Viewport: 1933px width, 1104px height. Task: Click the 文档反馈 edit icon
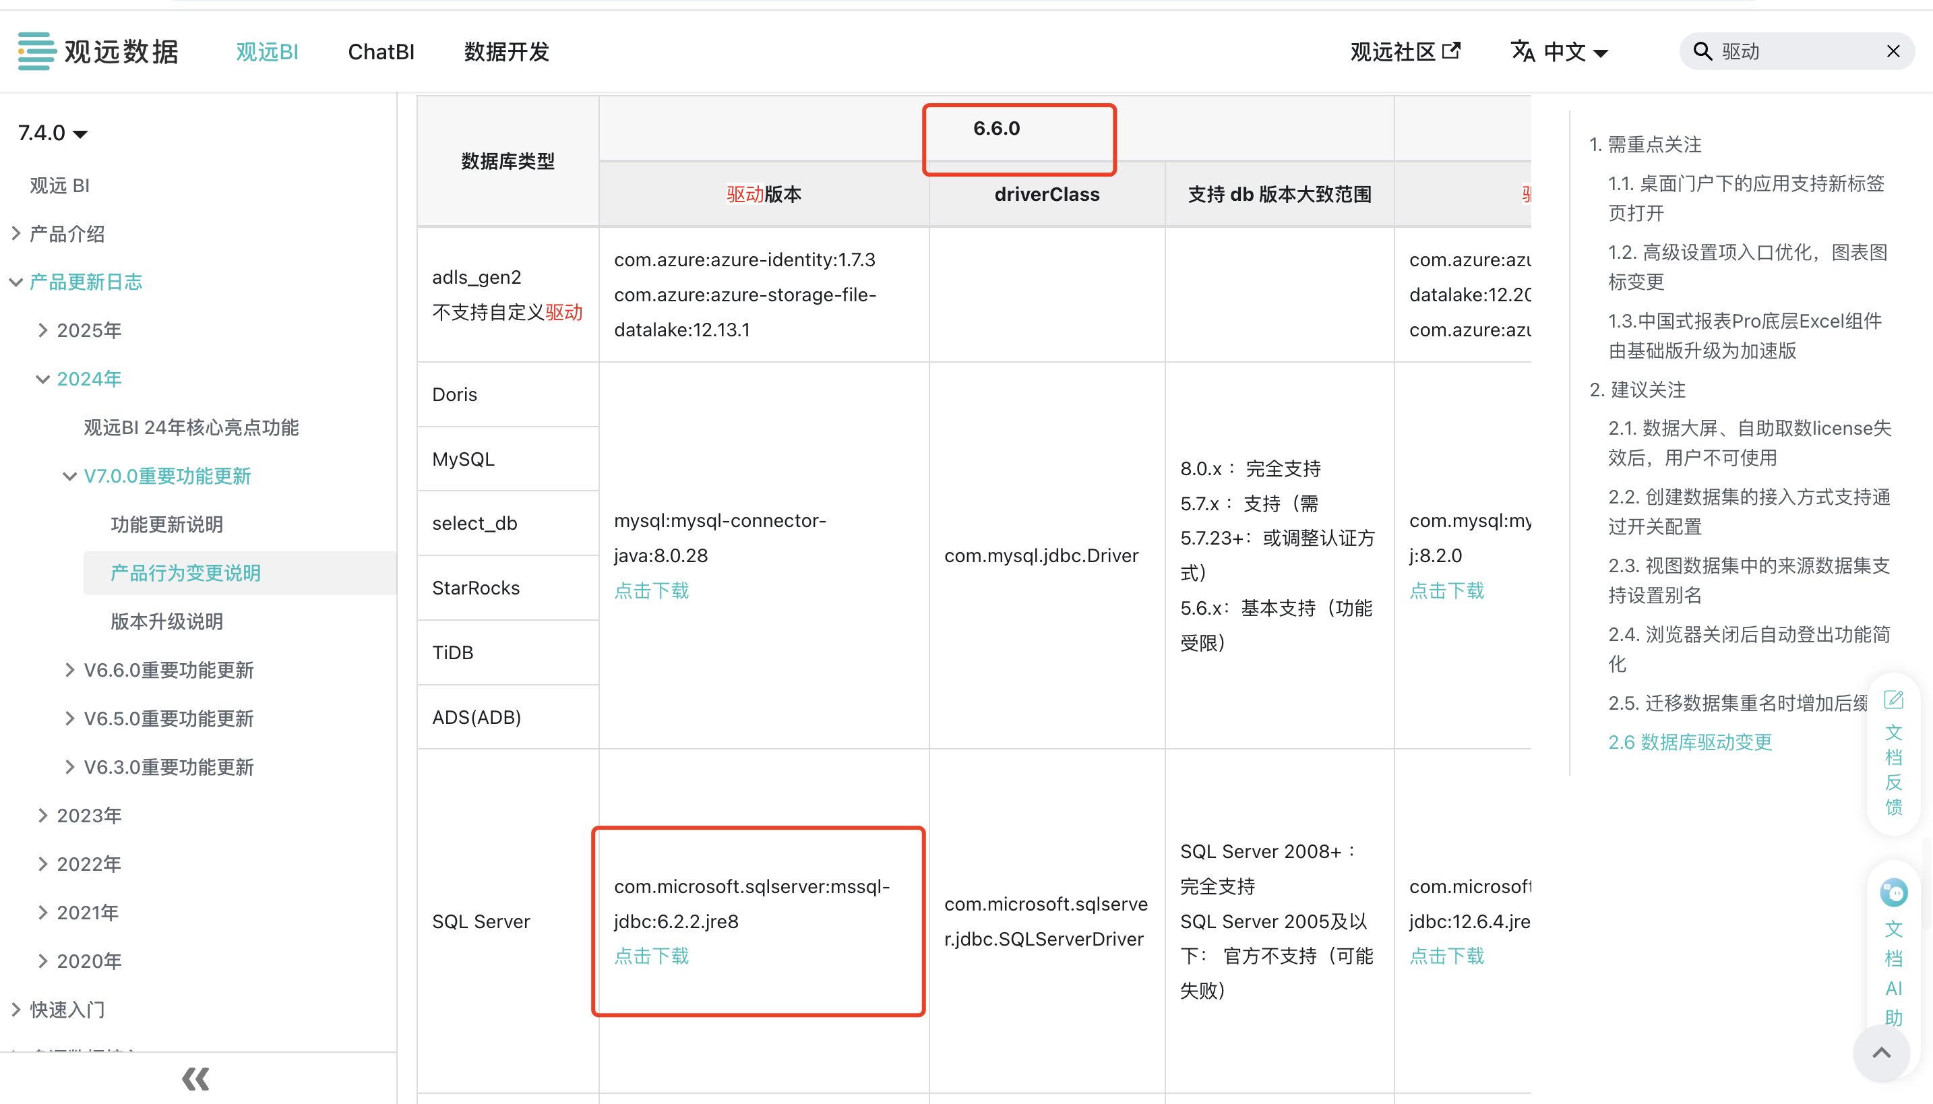tap(1893, 699)
